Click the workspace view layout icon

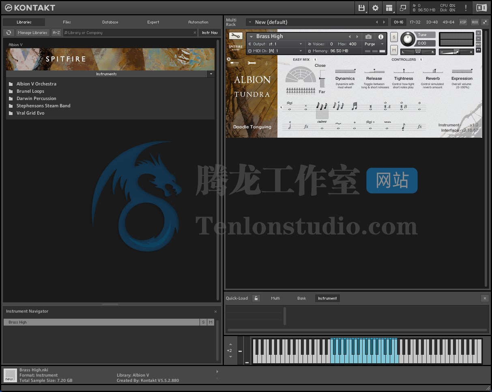pyautogui.click(x=389, y=8)
